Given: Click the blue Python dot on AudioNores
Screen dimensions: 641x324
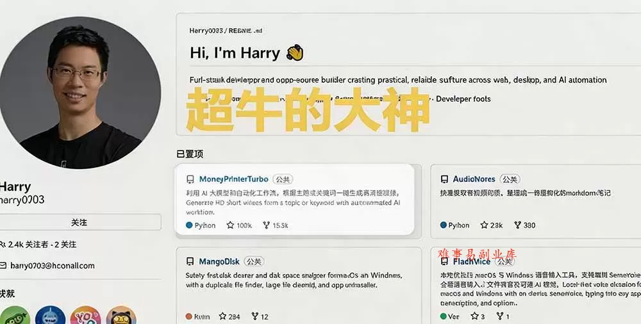Looking at the screenshot, I should click(x=444, y=225).
